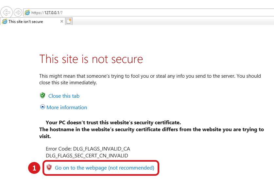Viewport: 274px width, 182px height.
Task: Click the bold "Your PC doesn't trust" message
Action: (x=113, y=122)
